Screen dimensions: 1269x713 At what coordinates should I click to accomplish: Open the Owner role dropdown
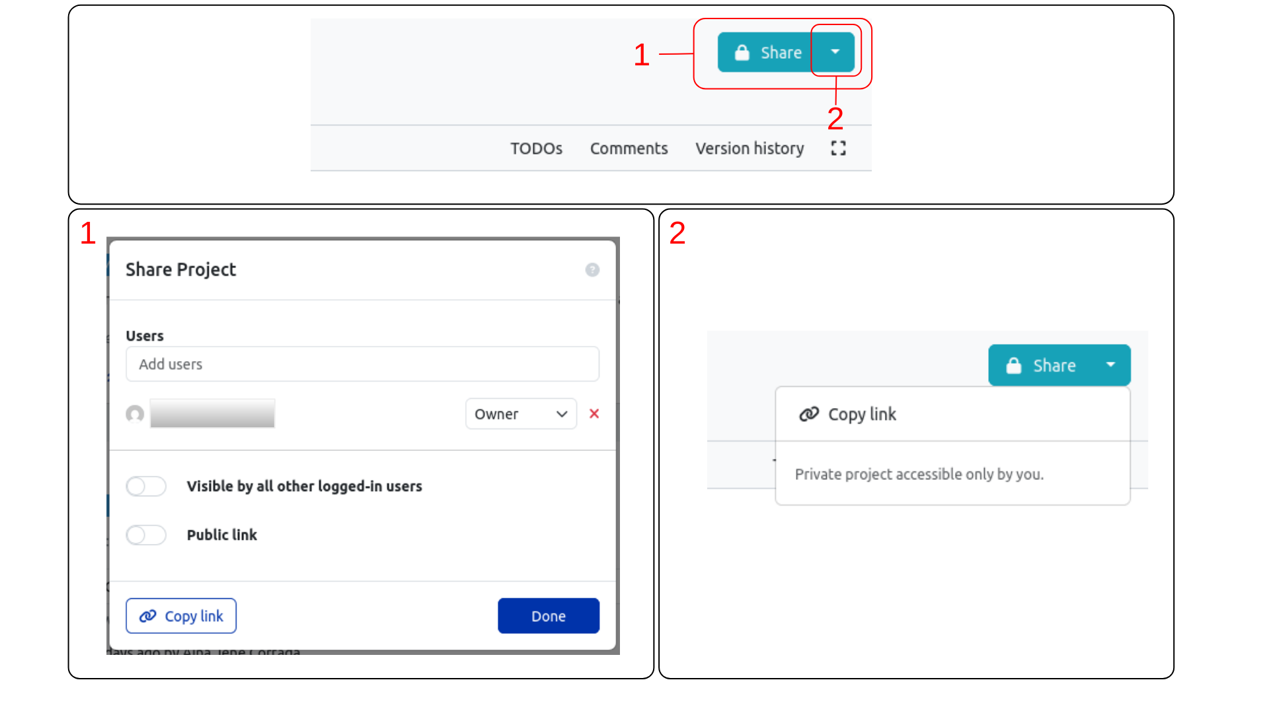point(521,414)
